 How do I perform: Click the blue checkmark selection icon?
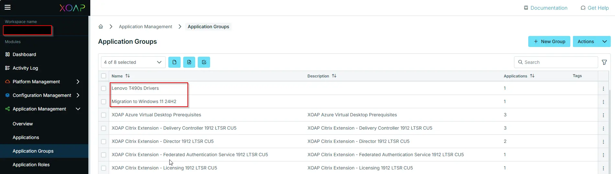[204, 62]
